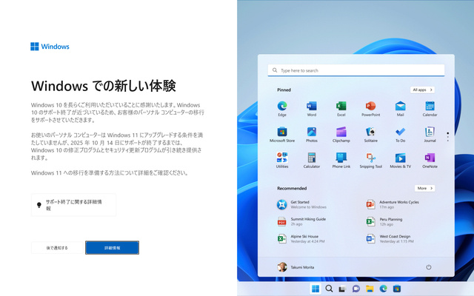
Task: Launch Clipchamp video editor icon
Action: pos(341,132)
